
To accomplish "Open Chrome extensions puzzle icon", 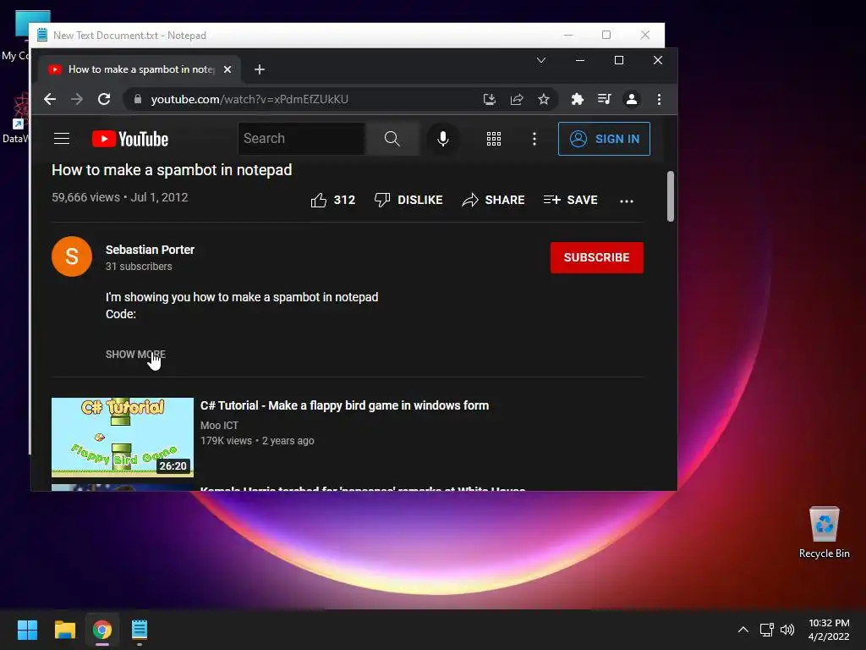I will click(577, 99).
